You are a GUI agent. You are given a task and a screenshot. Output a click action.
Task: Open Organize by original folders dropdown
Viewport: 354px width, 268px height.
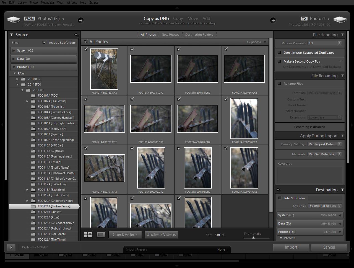pyautogui.click(x=325, y=206)
